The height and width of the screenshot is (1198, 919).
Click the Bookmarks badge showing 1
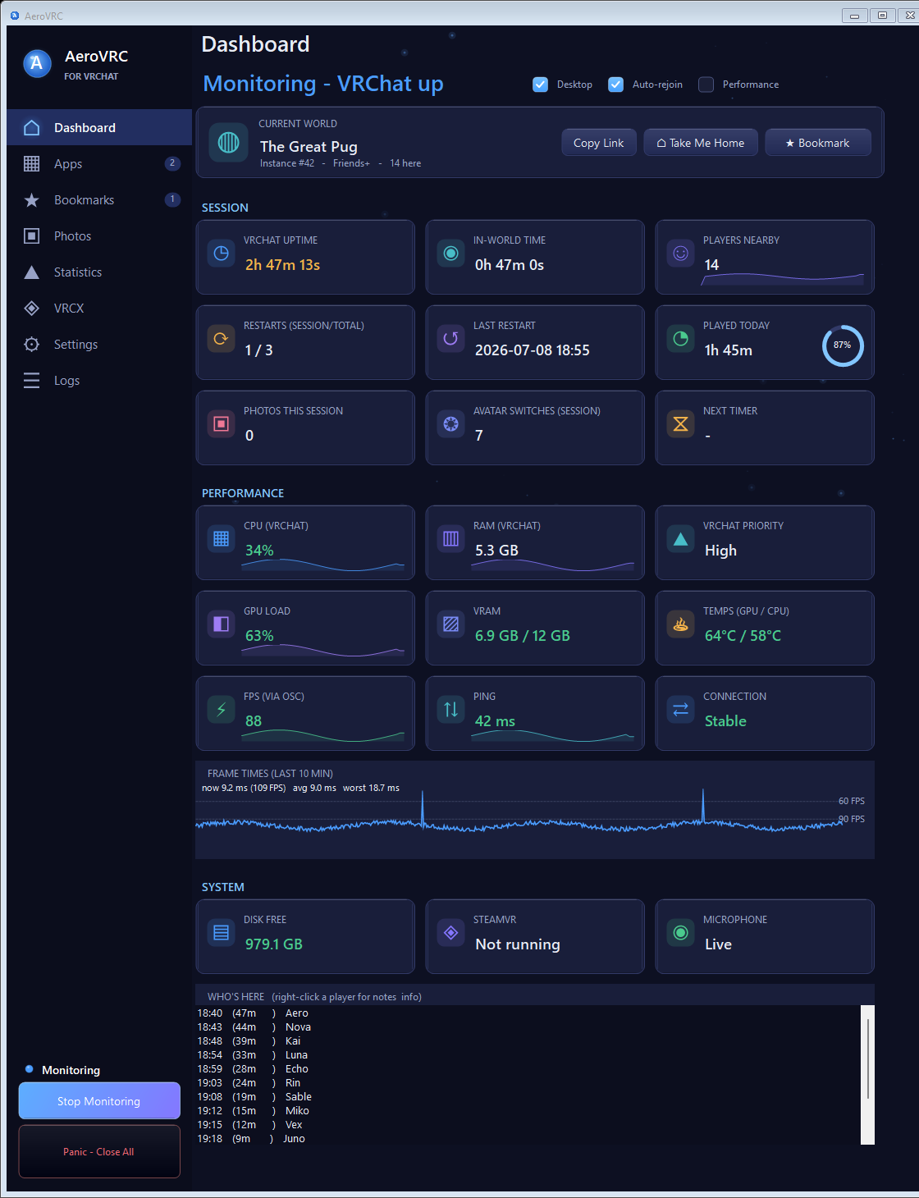click(x=172, y=199)
